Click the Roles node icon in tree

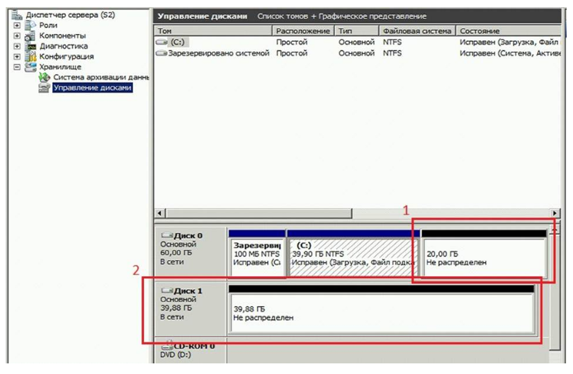(30, 25)
